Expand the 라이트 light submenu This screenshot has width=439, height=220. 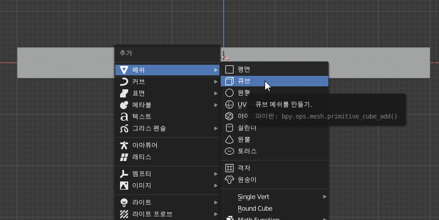tap(167, 202)
